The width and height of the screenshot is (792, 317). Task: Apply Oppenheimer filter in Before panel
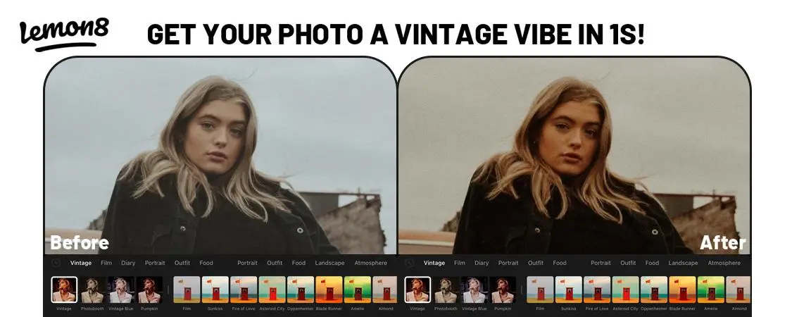tap(300, 290)
